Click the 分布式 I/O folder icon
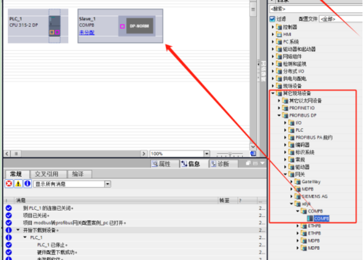Viewport: 363px width, 260px height. 279,71
